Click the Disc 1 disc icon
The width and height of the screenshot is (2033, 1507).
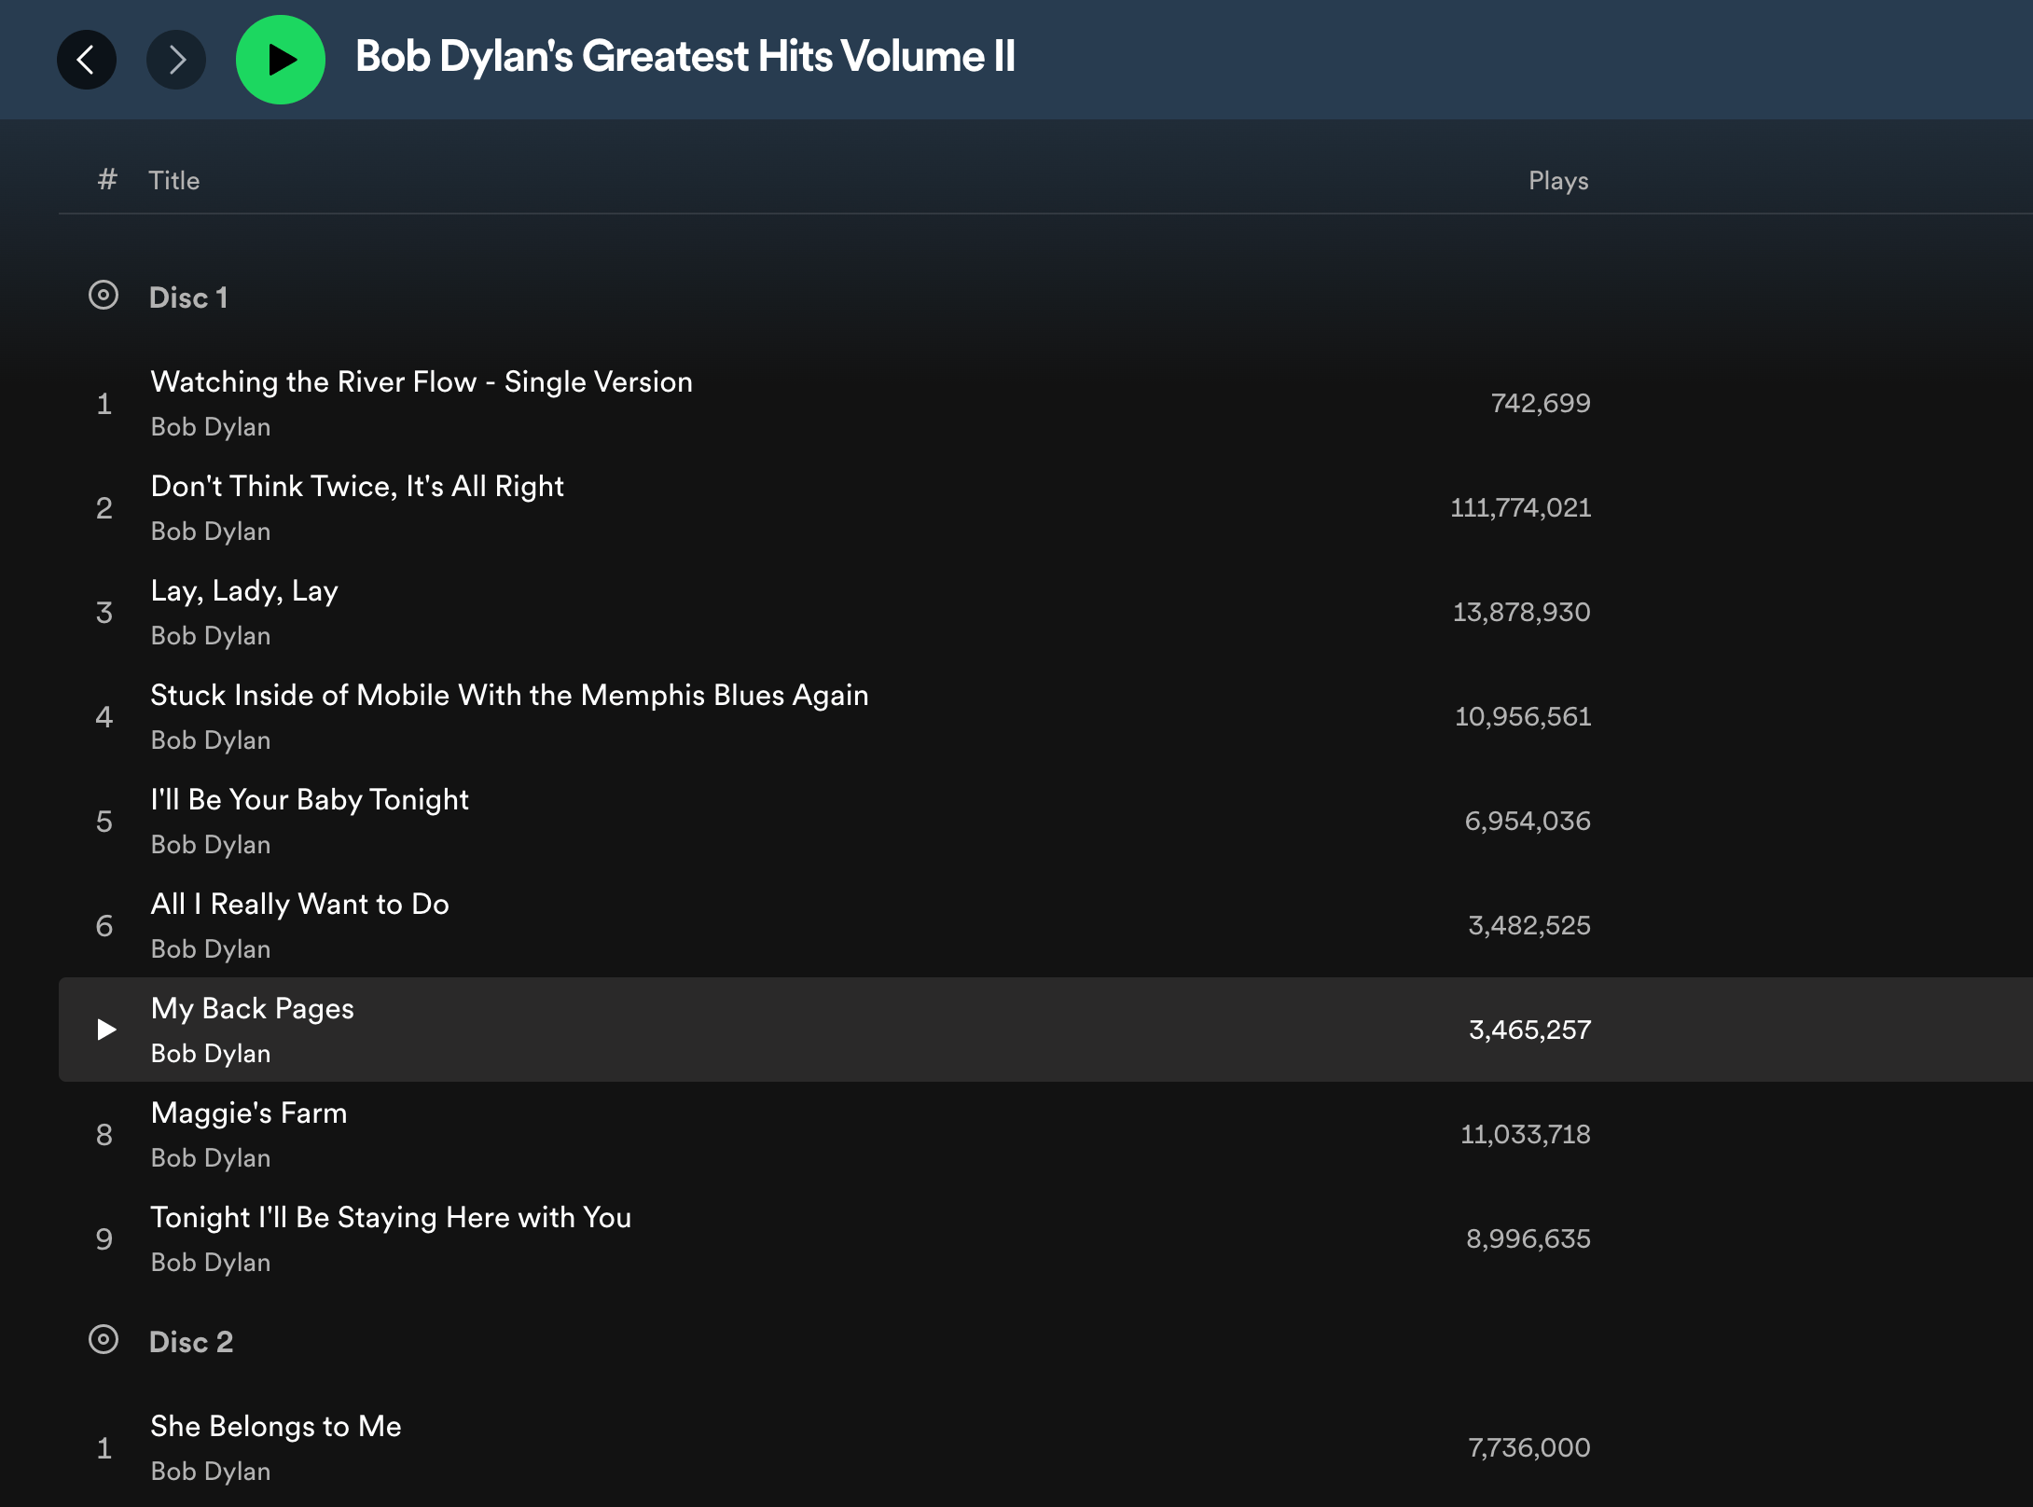[104, 296]
